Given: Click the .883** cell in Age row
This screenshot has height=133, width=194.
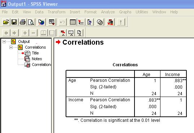Looking at the screenshot, I should click(x=180, y=81).
